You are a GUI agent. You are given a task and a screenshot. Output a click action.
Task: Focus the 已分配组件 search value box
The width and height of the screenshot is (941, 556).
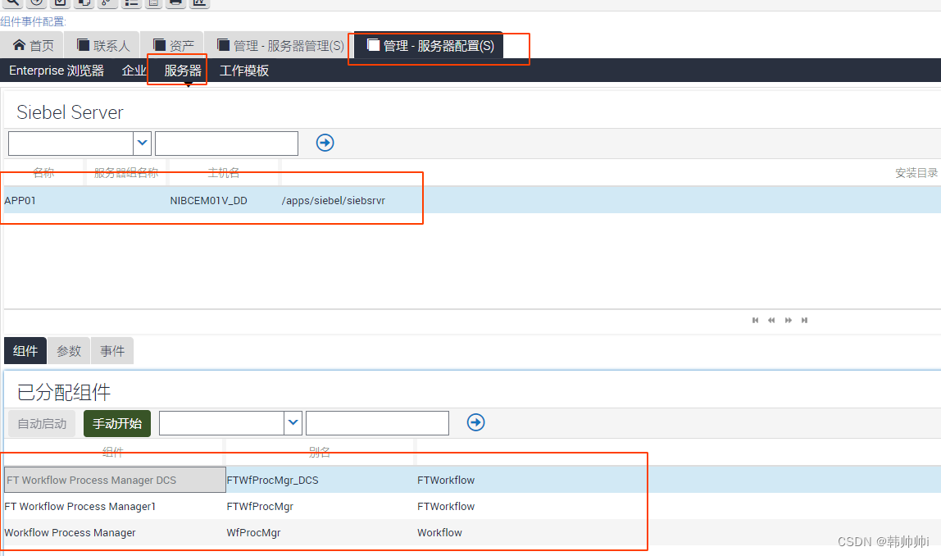pos(378,422)
